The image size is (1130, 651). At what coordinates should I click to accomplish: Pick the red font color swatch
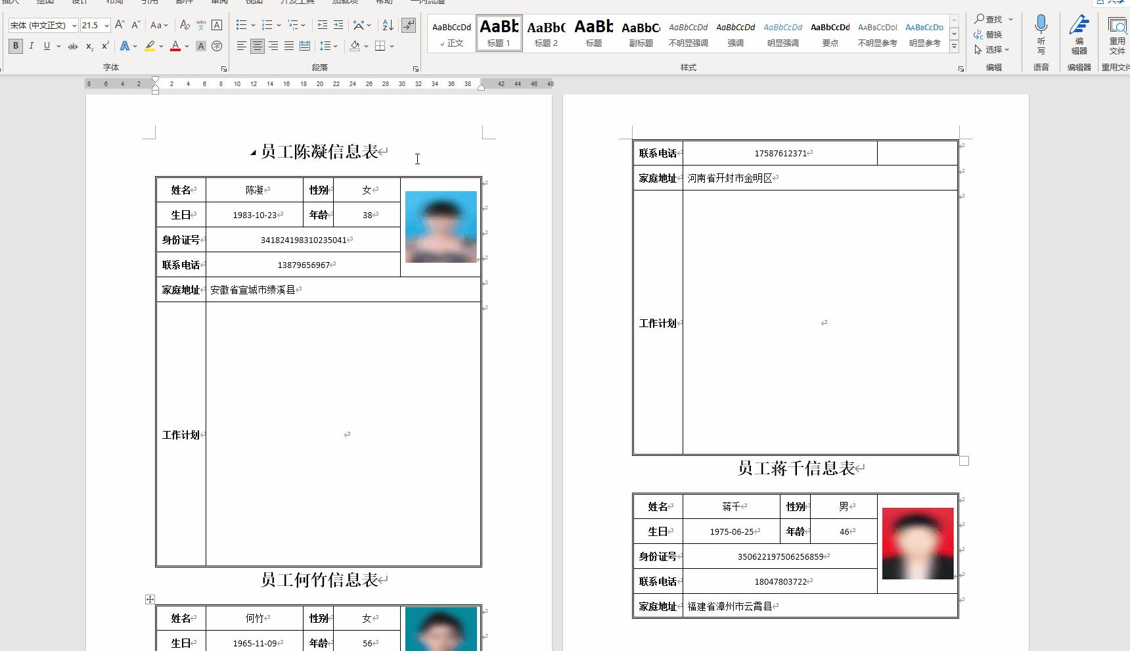coord(174,46)
